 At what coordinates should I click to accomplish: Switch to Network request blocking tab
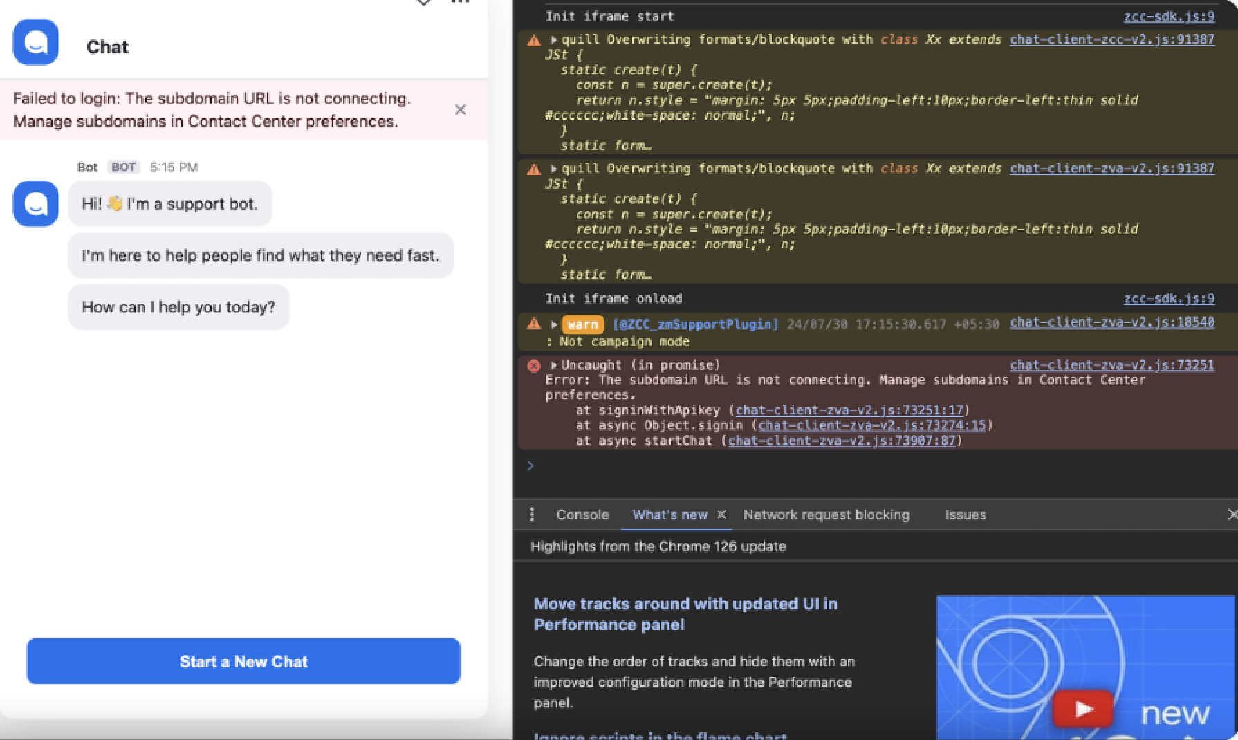(826, 515)
